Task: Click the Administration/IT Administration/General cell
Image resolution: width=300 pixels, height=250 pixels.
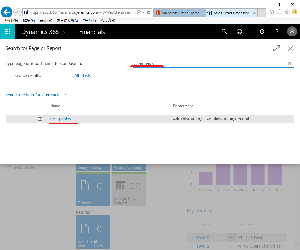Action: [211, 119]
